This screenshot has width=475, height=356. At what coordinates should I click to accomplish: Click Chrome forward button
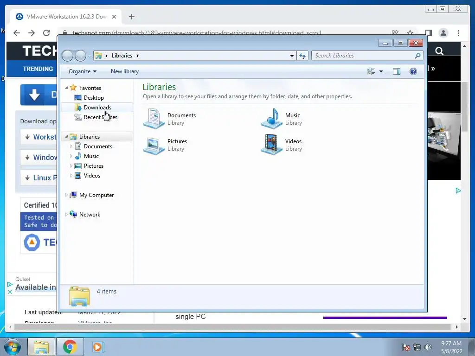[32, 33]
